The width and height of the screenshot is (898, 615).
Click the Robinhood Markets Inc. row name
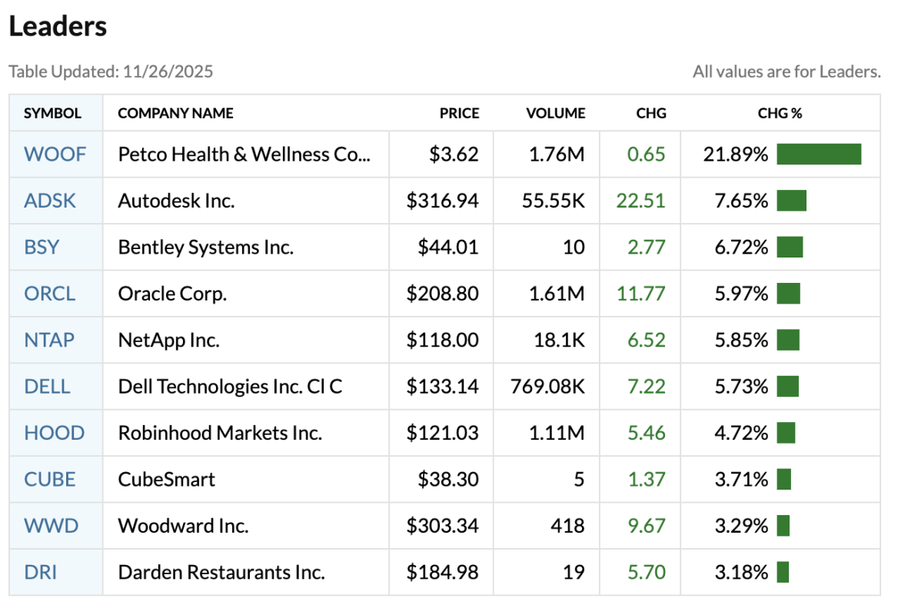(x=220, y=433)
